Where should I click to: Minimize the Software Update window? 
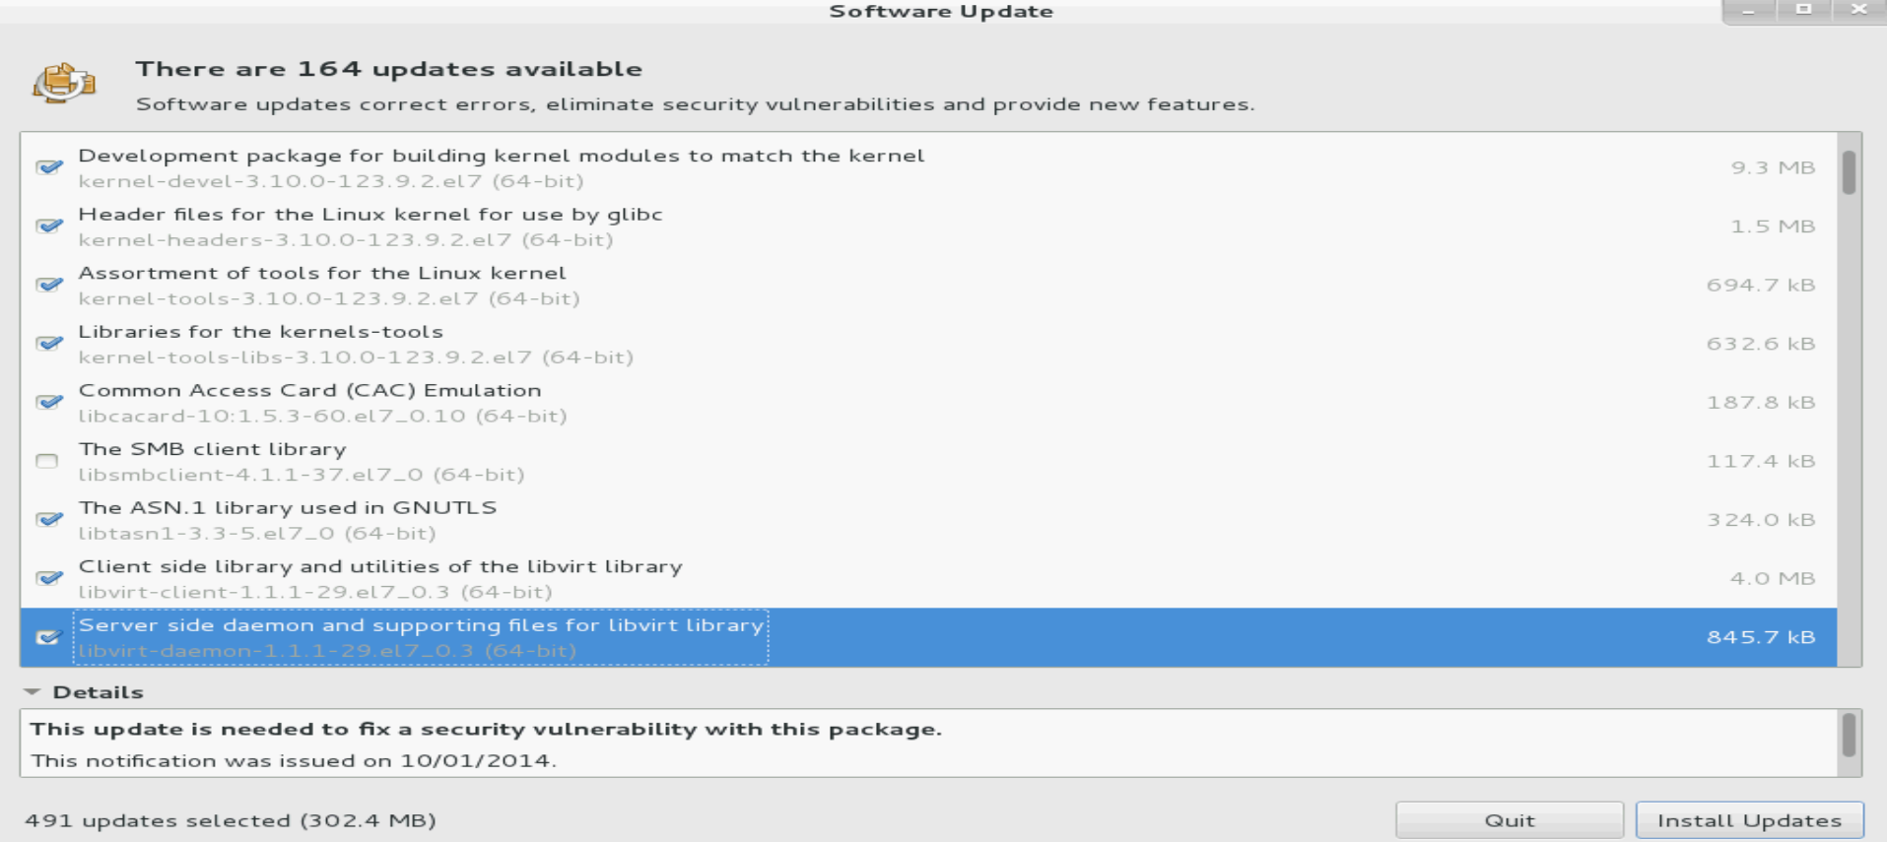coord(1748,10)
